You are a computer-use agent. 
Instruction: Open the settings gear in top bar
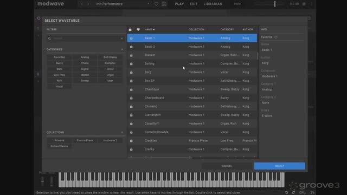[304, 4]
